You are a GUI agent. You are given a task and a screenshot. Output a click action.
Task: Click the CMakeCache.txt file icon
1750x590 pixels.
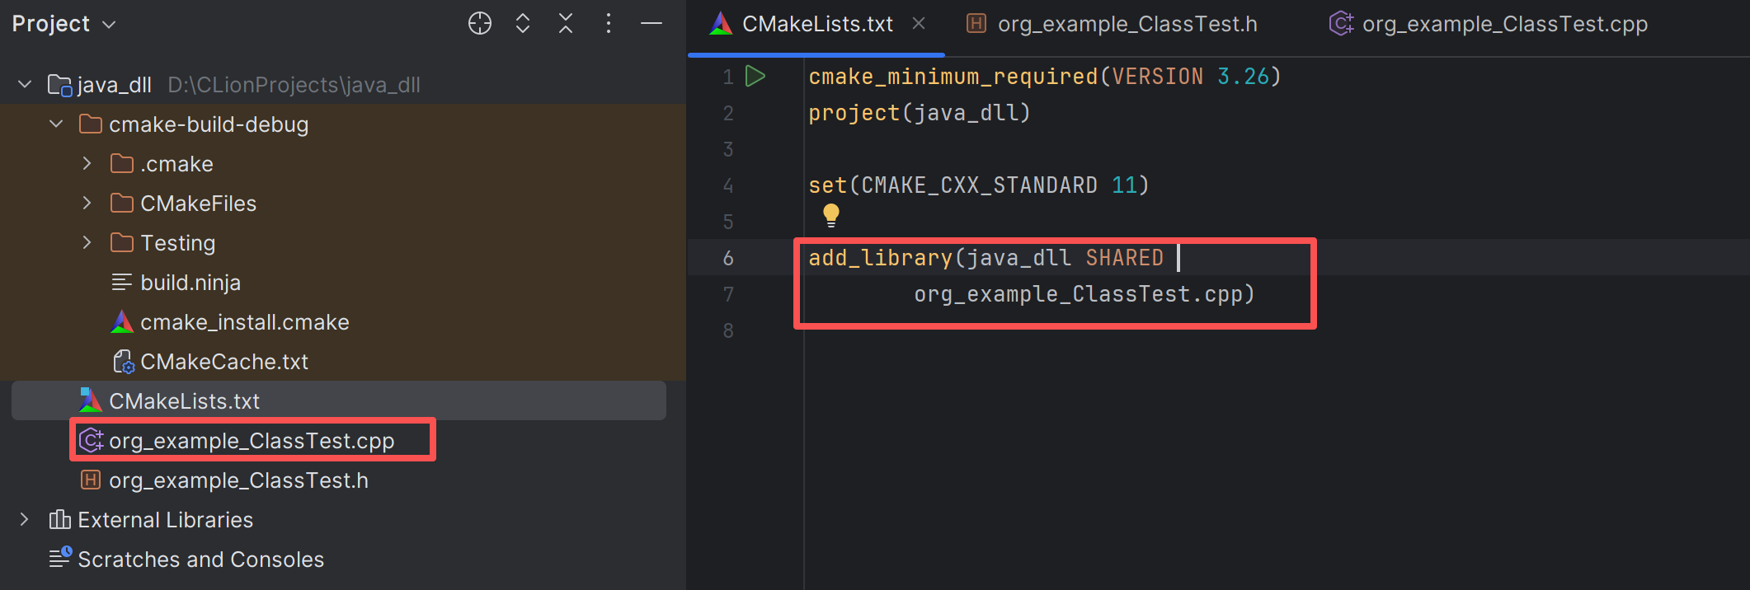[x=123, y=362]
